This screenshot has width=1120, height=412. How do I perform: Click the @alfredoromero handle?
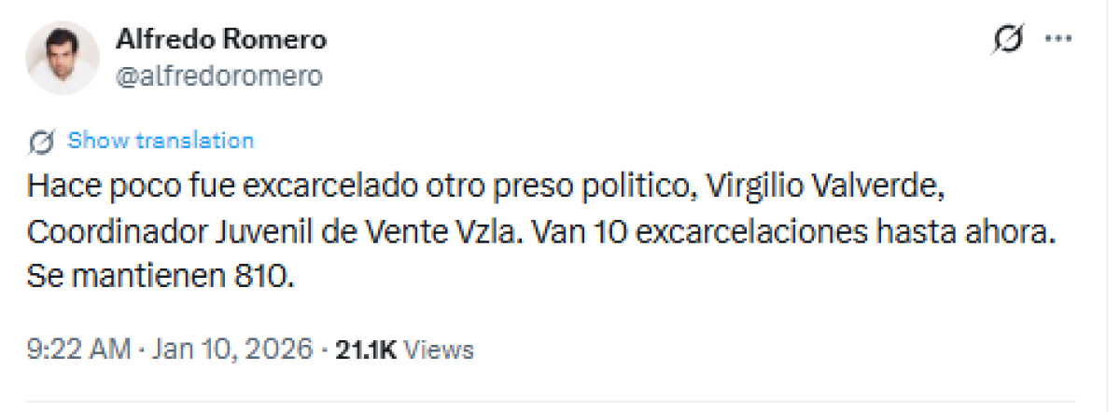pyautogui.click(x=218, y=76)
